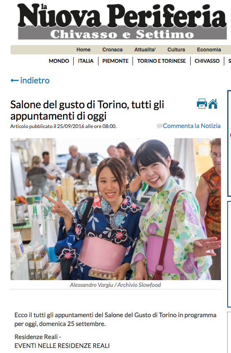Click the Commenta la Notizia link
Image resolution: width=231 pixels, height=353 pixels.
[x=191, y=126]
